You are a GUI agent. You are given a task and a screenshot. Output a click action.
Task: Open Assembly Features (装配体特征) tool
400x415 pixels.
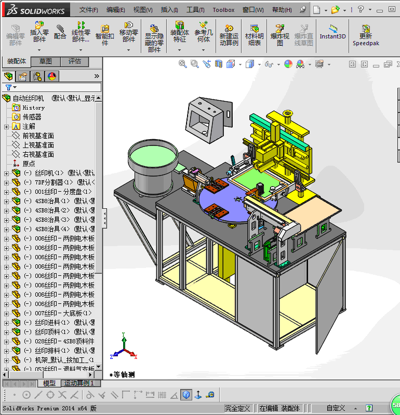180,32
